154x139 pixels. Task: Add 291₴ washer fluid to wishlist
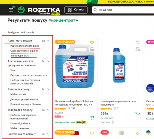click(x=138, y=43)
